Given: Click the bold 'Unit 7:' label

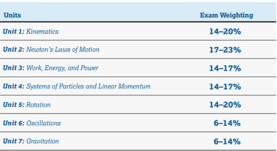Looking at the screenshot, I should (14, 141).
